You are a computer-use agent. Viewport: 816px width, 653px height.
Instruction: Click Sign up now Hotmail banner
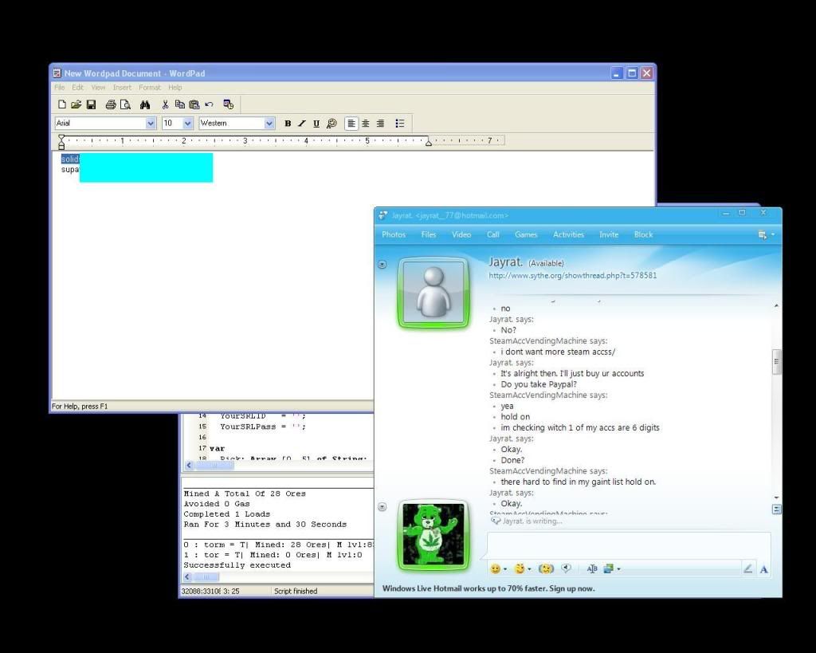(572, 588)
